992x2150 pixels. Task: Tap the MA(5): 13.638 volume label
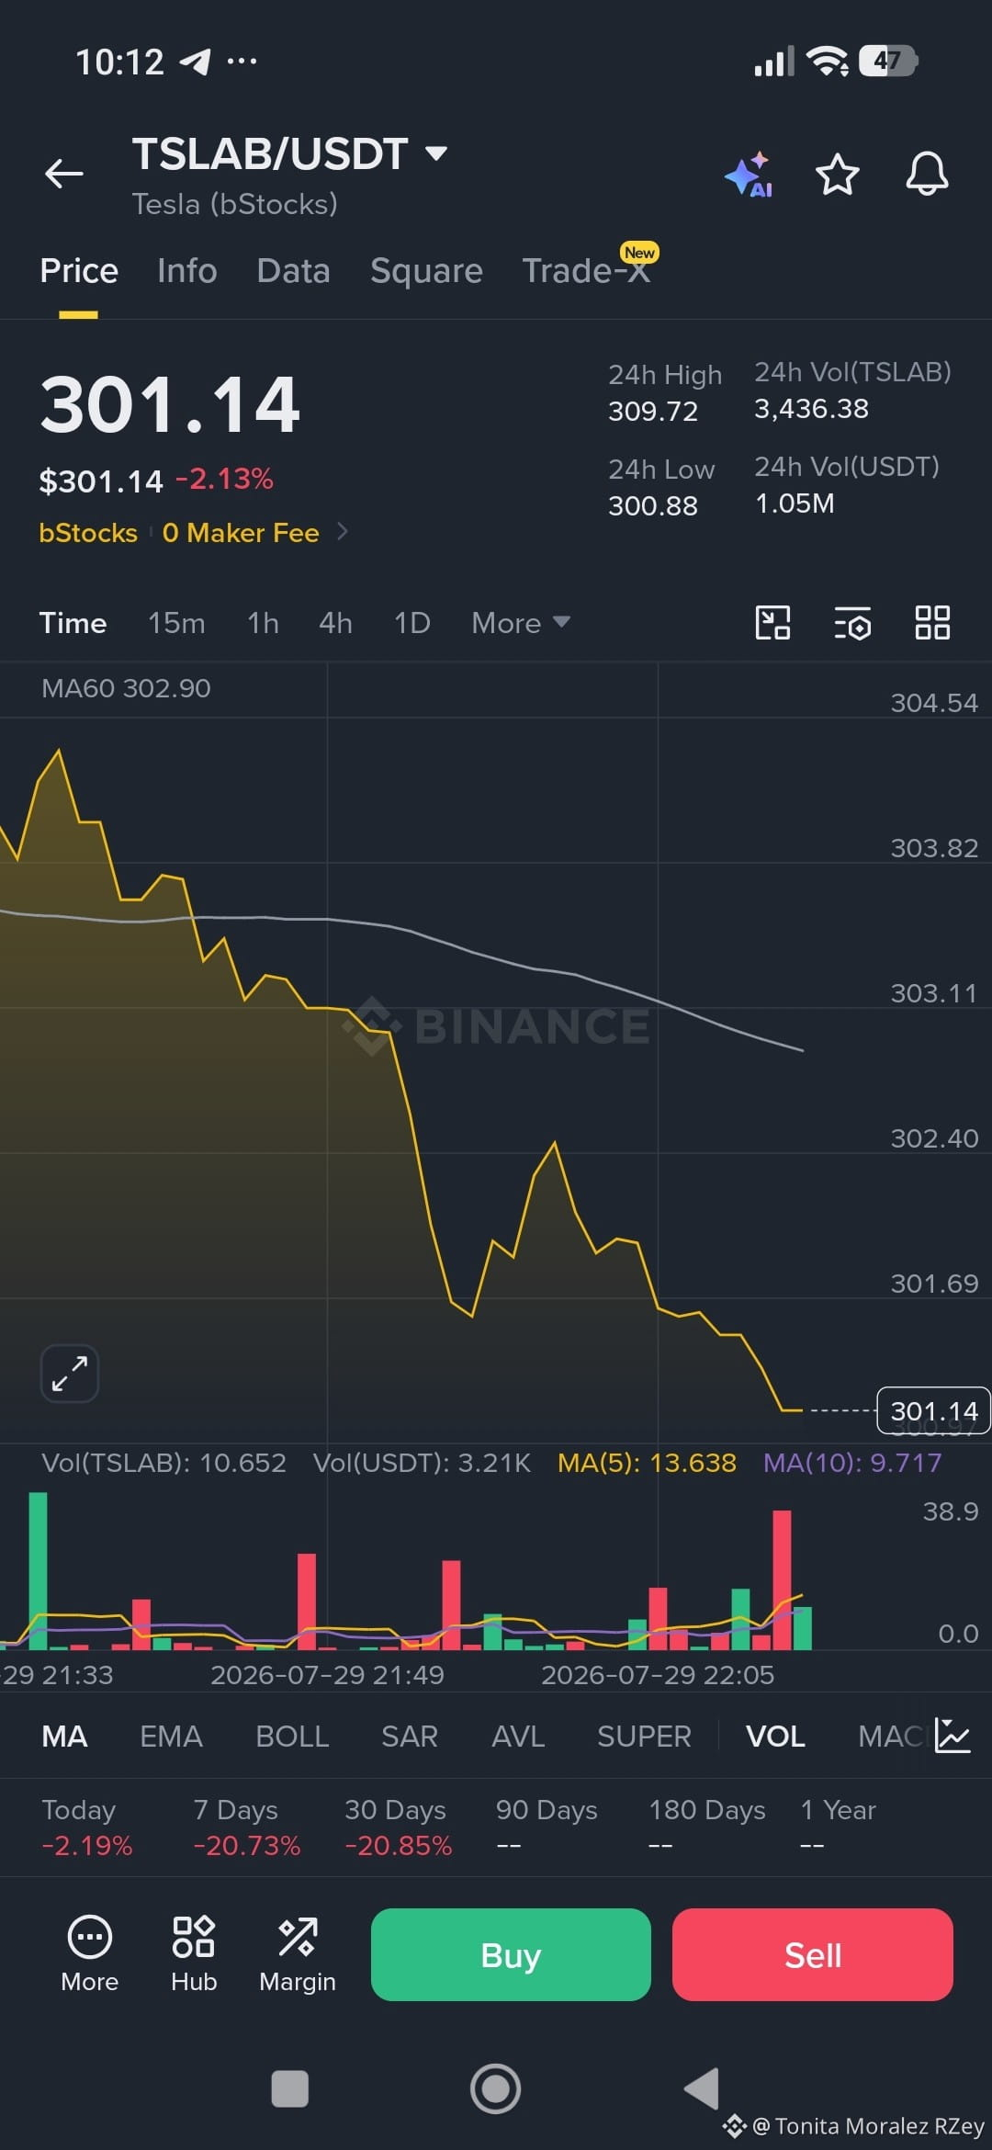[x=647, y=1463]
